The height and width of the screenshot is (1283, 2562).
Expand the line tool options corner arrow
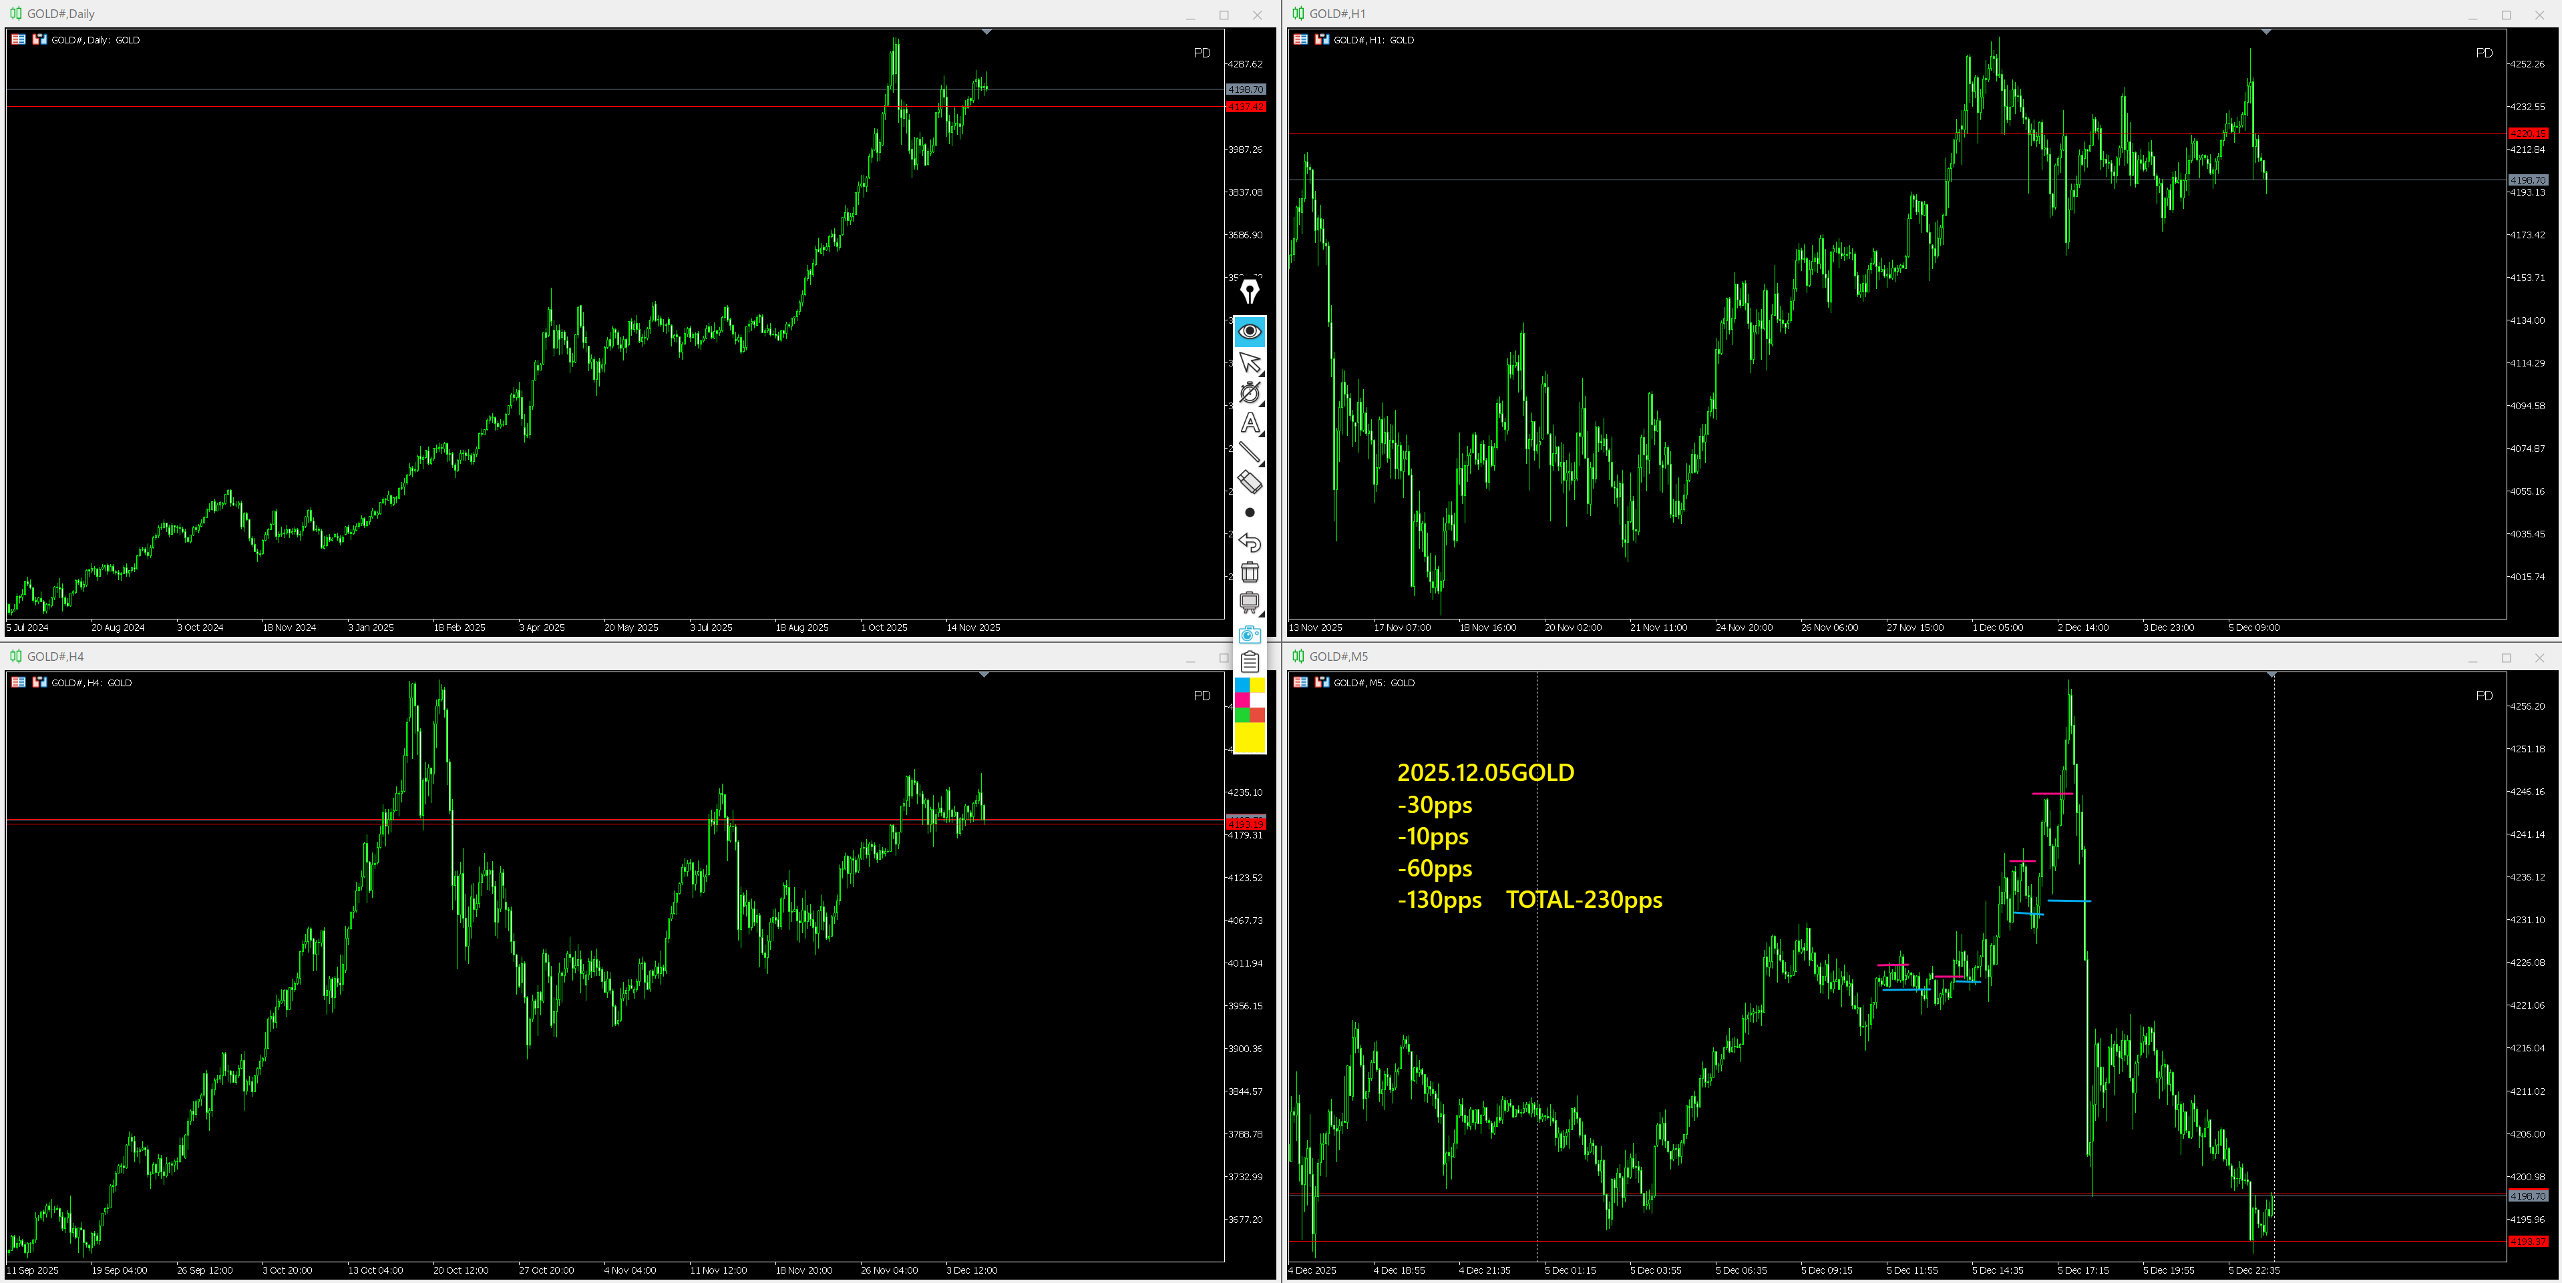pos(1261,464)
